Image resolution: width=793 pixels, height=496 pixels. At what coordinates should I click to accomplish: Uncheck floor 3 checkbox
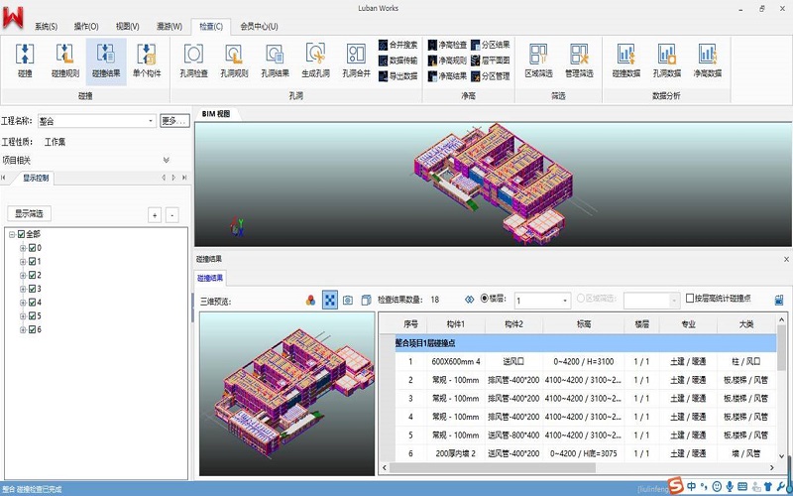pos(33,289)
